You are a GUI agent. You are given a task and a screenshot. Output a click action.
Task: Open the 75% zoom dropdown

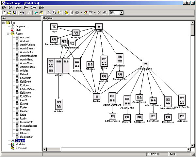pos(122,13)
